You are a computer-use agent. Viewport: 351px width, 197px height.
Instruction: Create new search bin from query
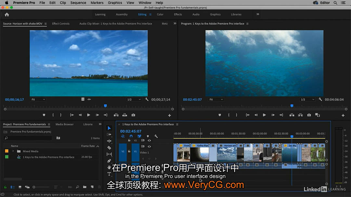pos(58,138)
